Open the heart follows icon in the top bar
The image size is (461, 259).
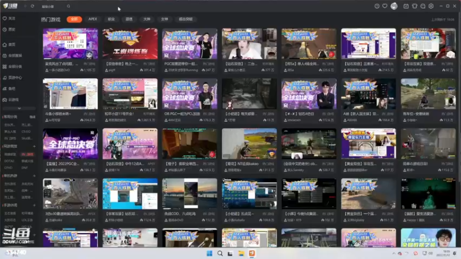click(x=385, y=6)
